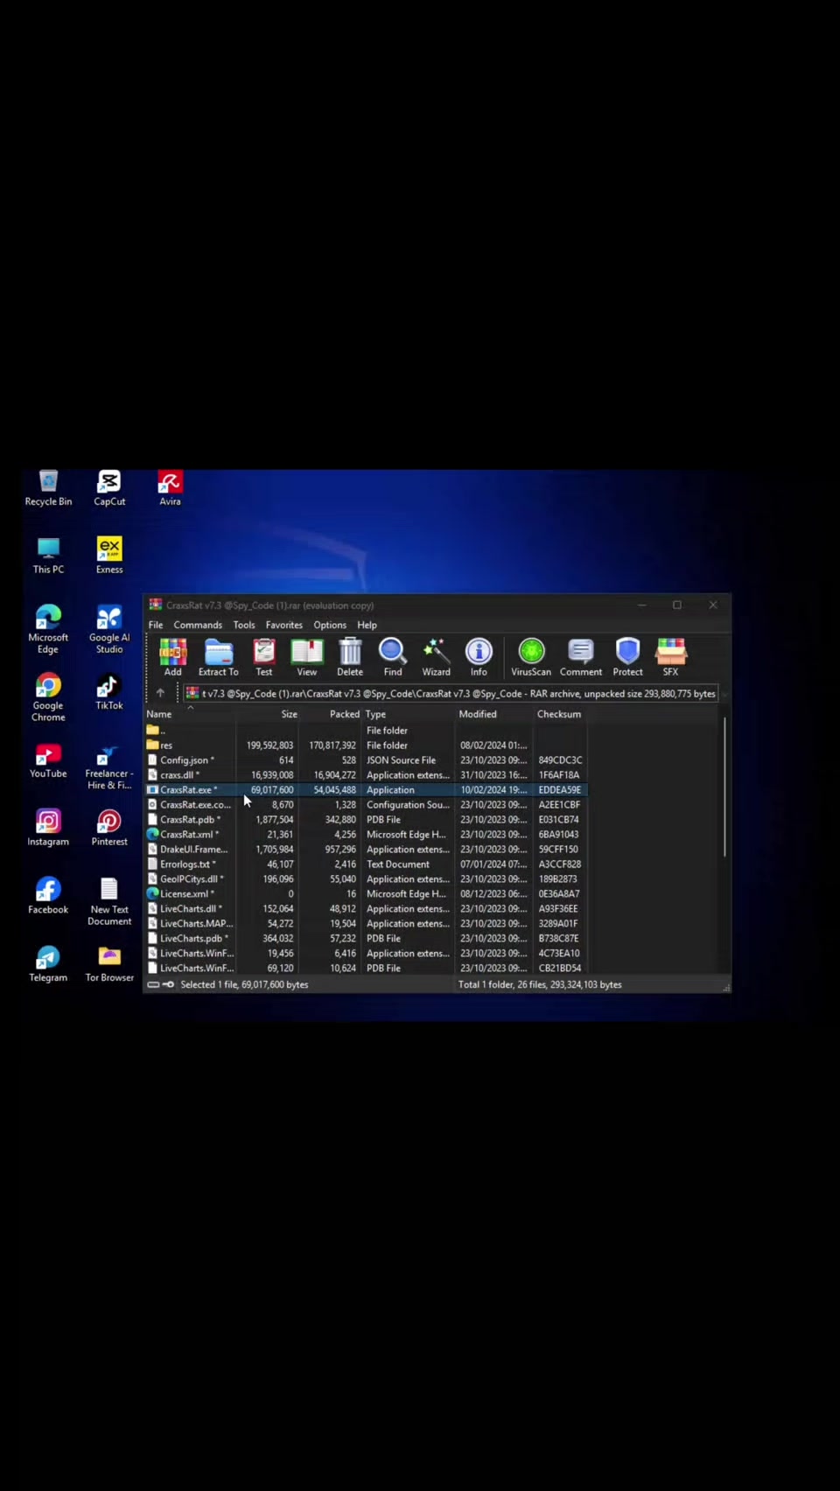Select the craxs.dll file row
The image size is (840, 1491).
[x=366, y=775]
